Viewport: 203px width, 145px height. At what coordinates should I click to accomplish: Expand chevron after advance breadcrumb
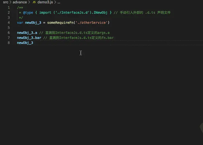tap(29, 2)
